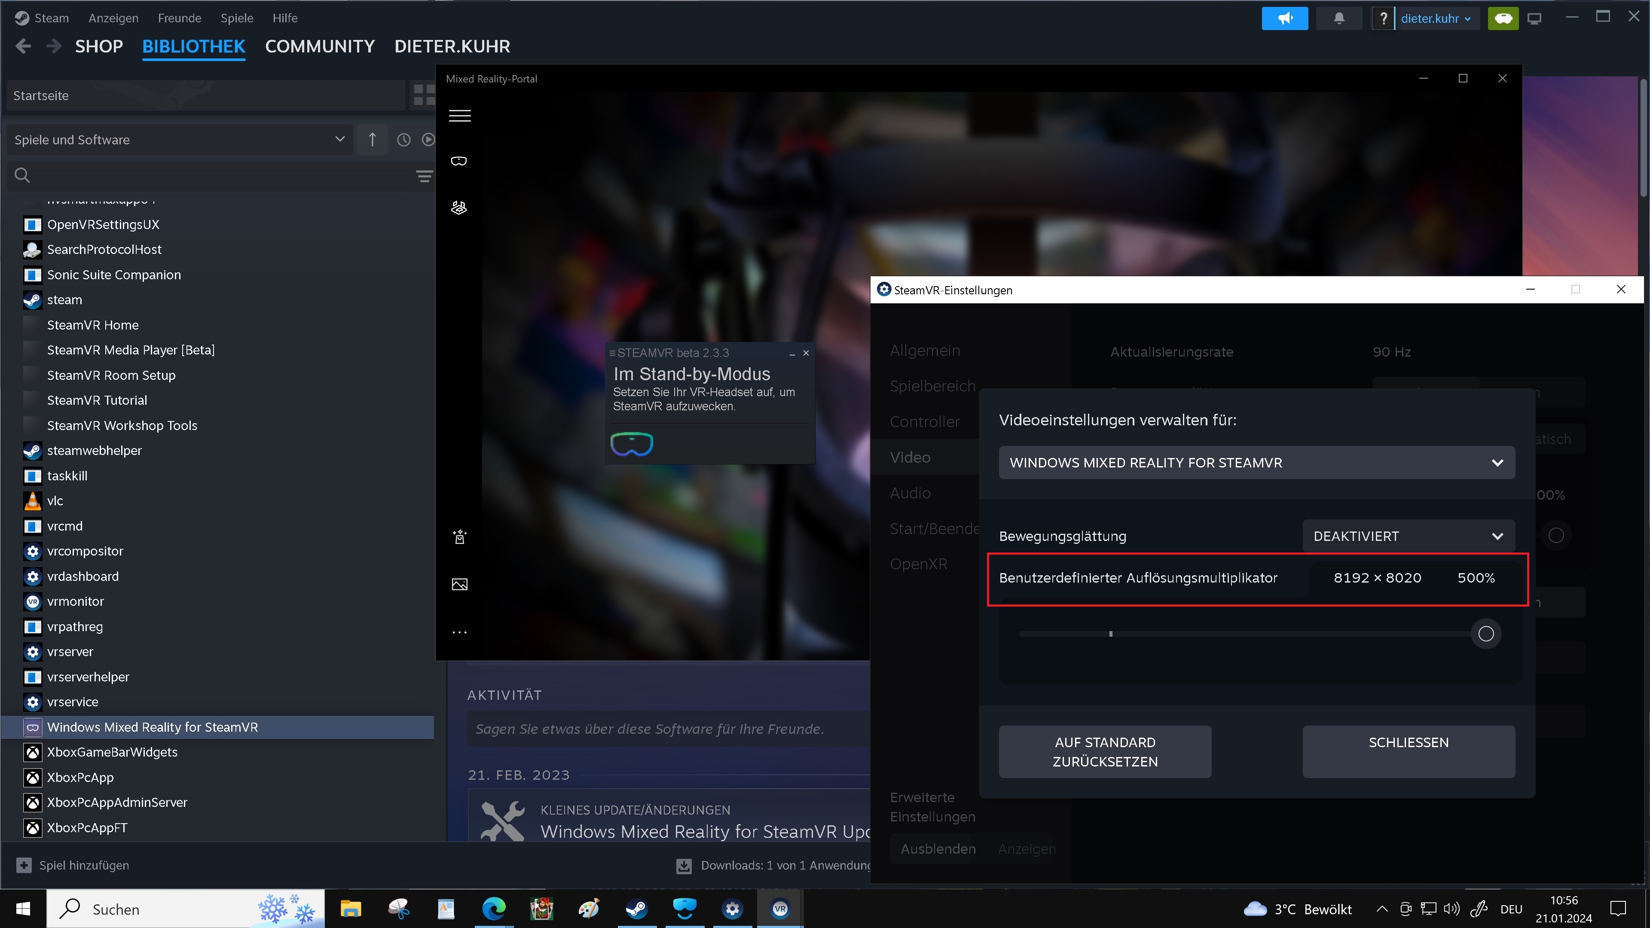Switch Steam to Big Picture mode
Screen dimensions: 1650x928
[1534, 18]
